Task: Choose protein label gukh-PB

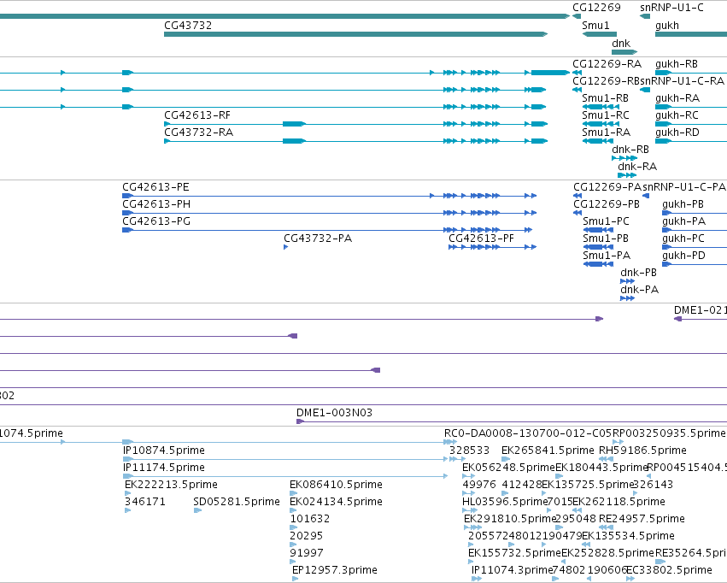Action: click(x=683, y=204)
